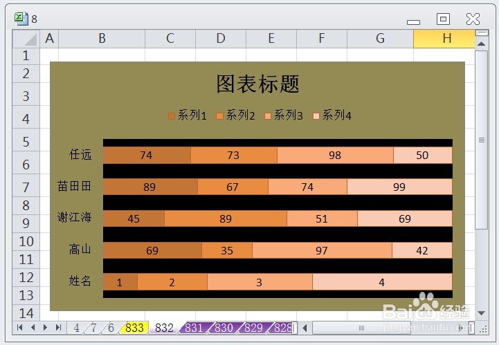Screen dimensions: 499x345
Task: Click axis label 苗田田
Action: 74,186
